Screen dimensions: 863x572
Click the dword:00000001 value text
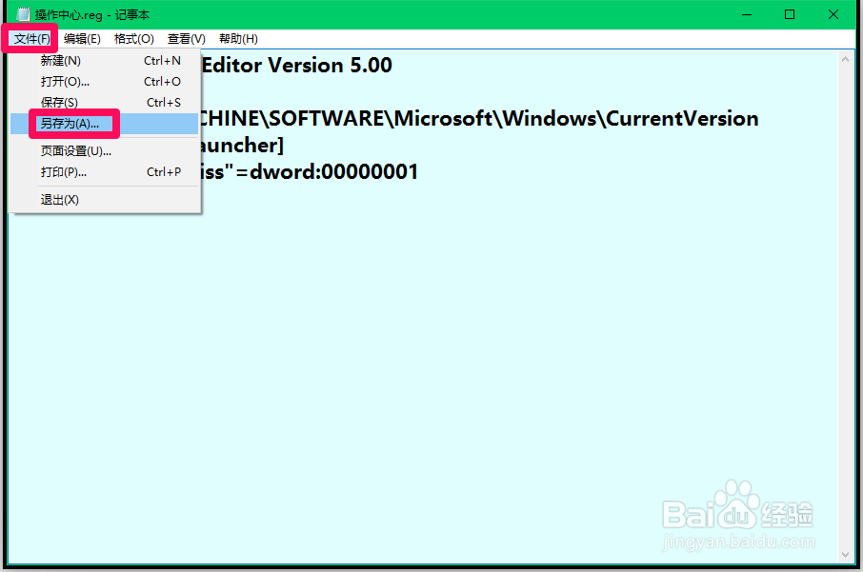pos(333,171)
